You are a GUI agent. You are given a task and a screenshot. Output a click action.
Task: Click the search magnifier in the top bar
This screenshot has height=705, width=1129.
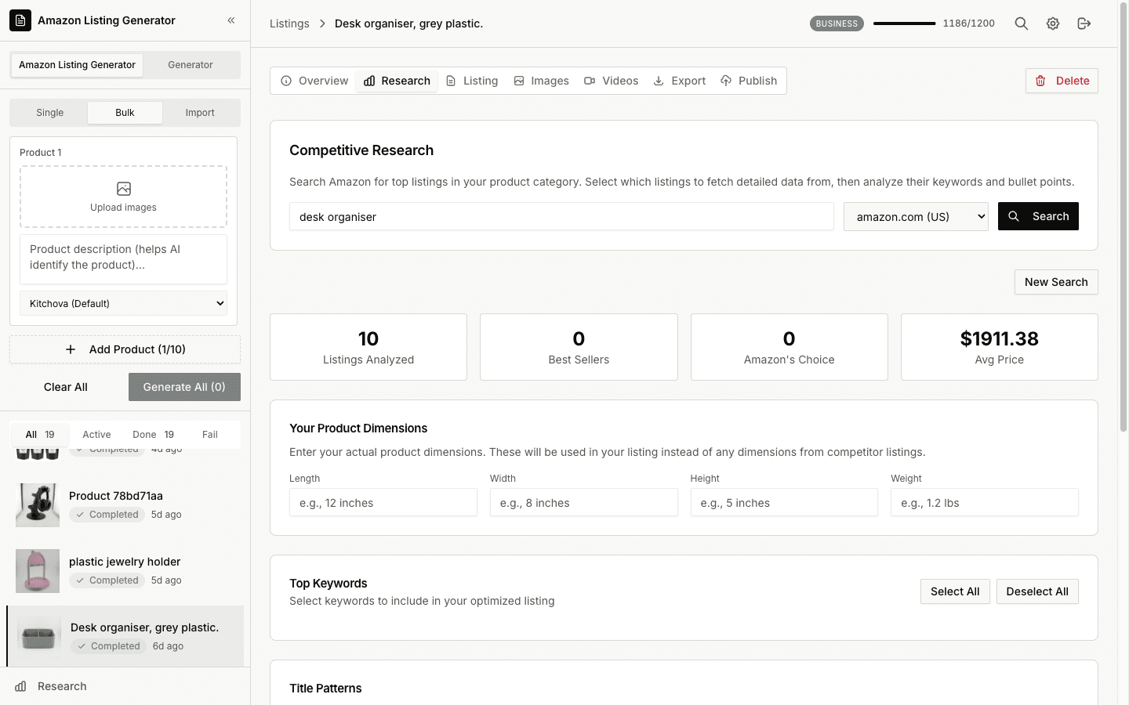[1021, 23]
